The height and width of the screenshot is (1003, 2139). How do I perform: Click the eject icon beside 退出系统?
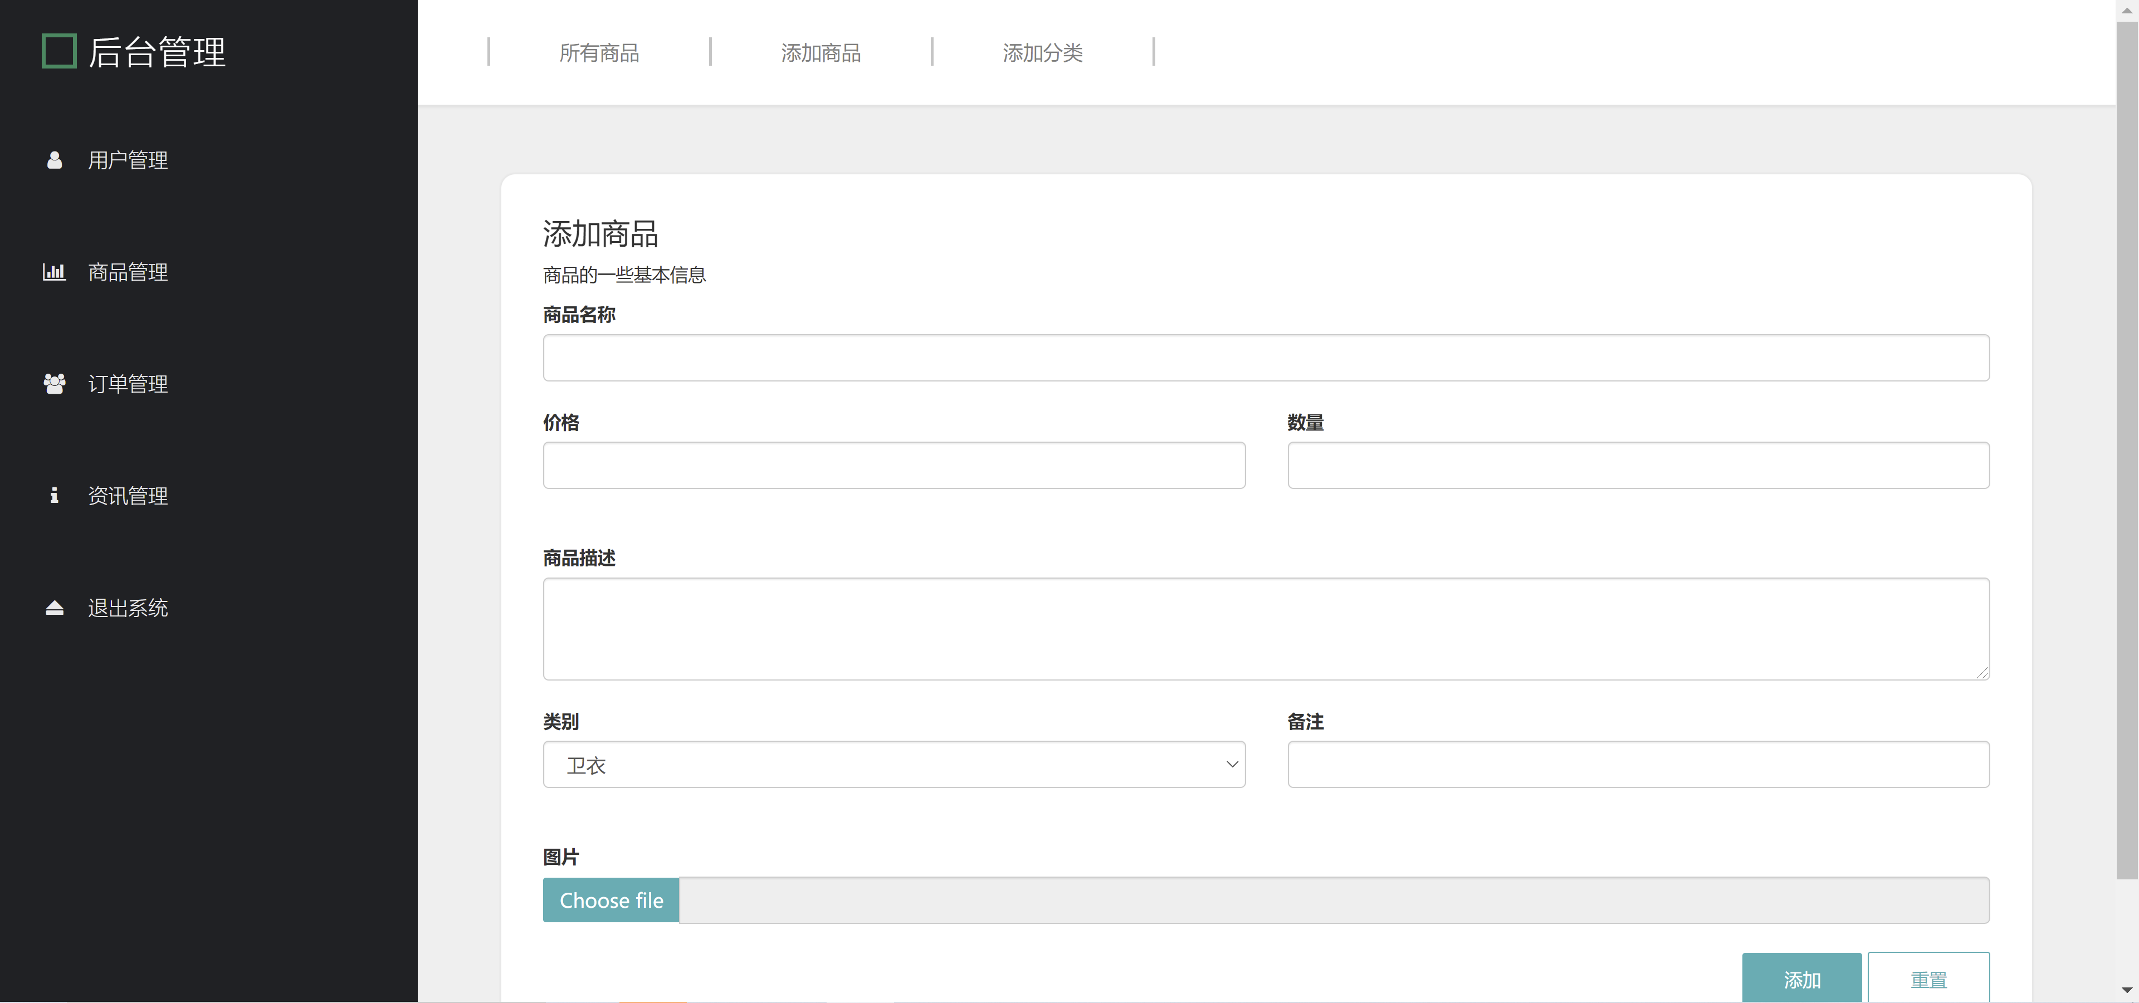tap(54, 608)
